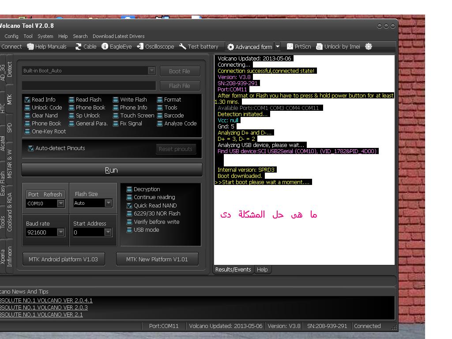Open Help Manuals book icon
452x339 pixels.
click(30, 46)
